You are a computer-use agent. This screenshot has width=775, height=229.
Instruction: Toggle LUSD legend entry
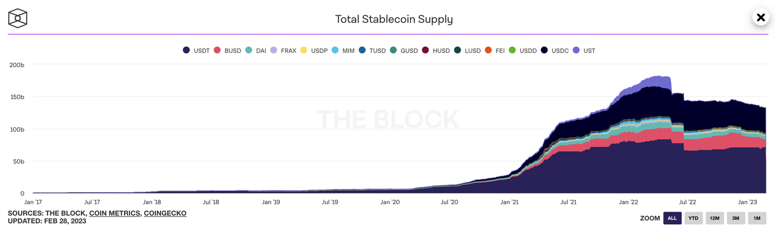point(467,51)
